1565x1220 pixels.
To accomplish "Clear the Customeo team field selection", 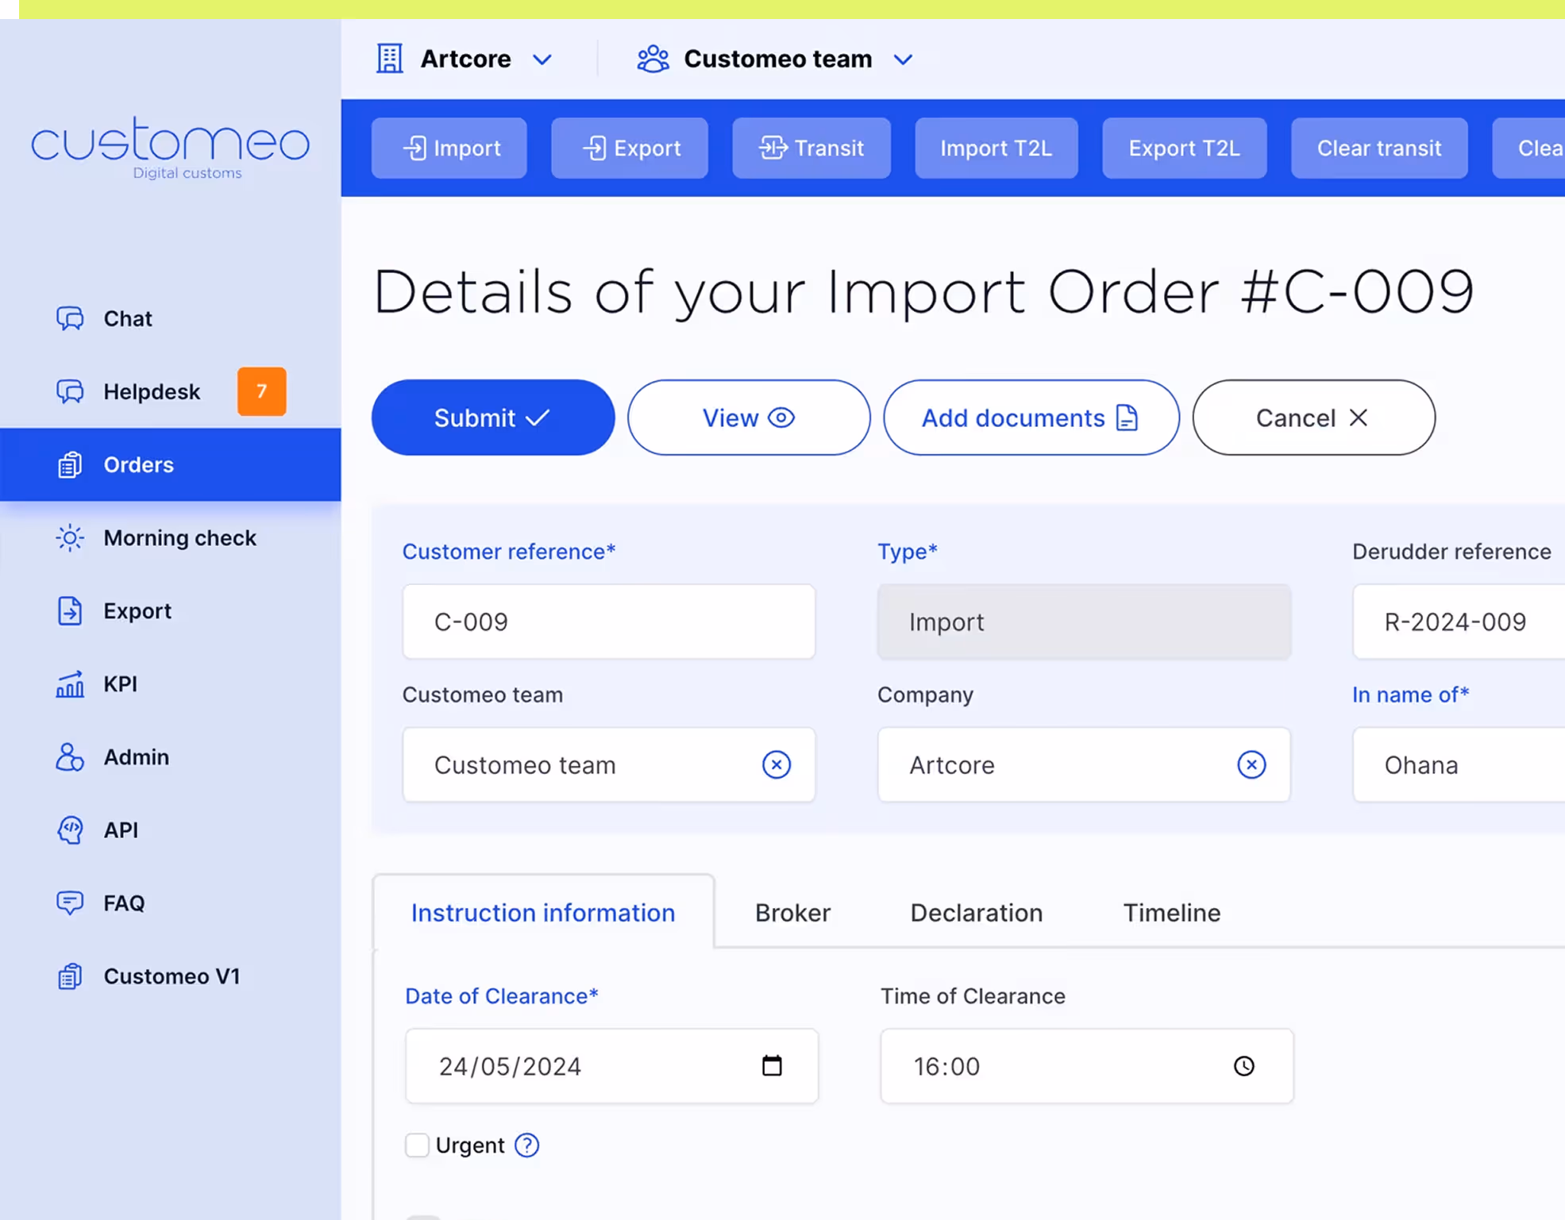I will tap(776, 764).
